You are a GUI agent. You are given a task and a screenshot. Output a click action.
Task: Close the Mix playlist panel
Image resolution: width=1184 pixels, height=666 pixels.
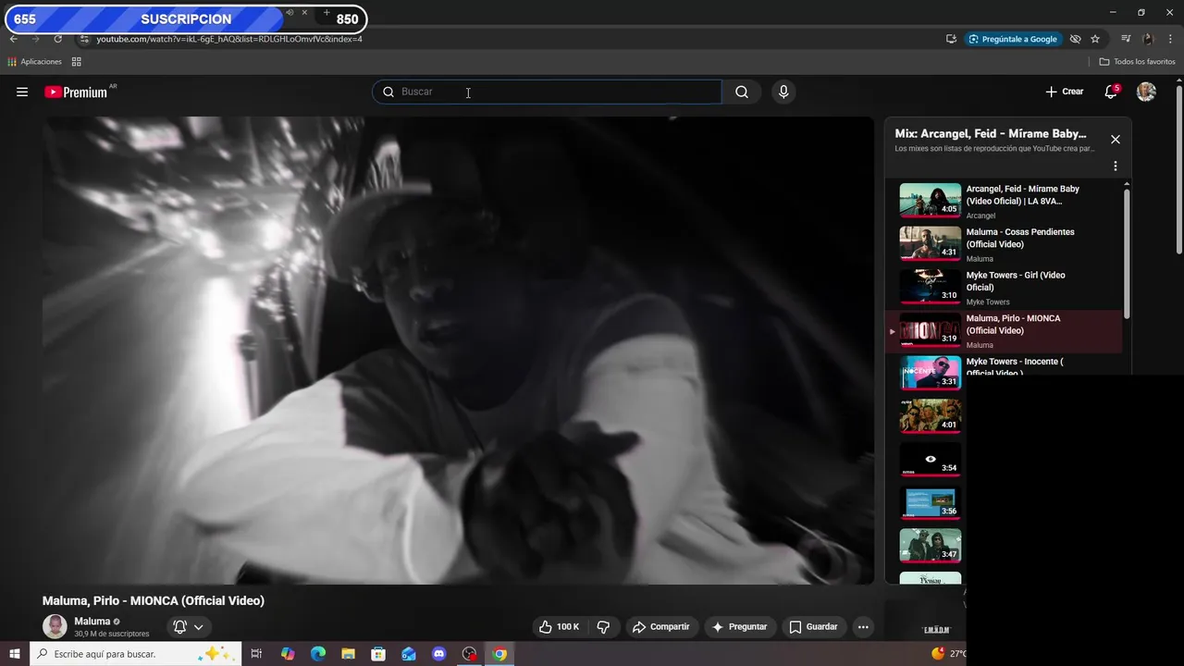click(x=1116, y=140)
